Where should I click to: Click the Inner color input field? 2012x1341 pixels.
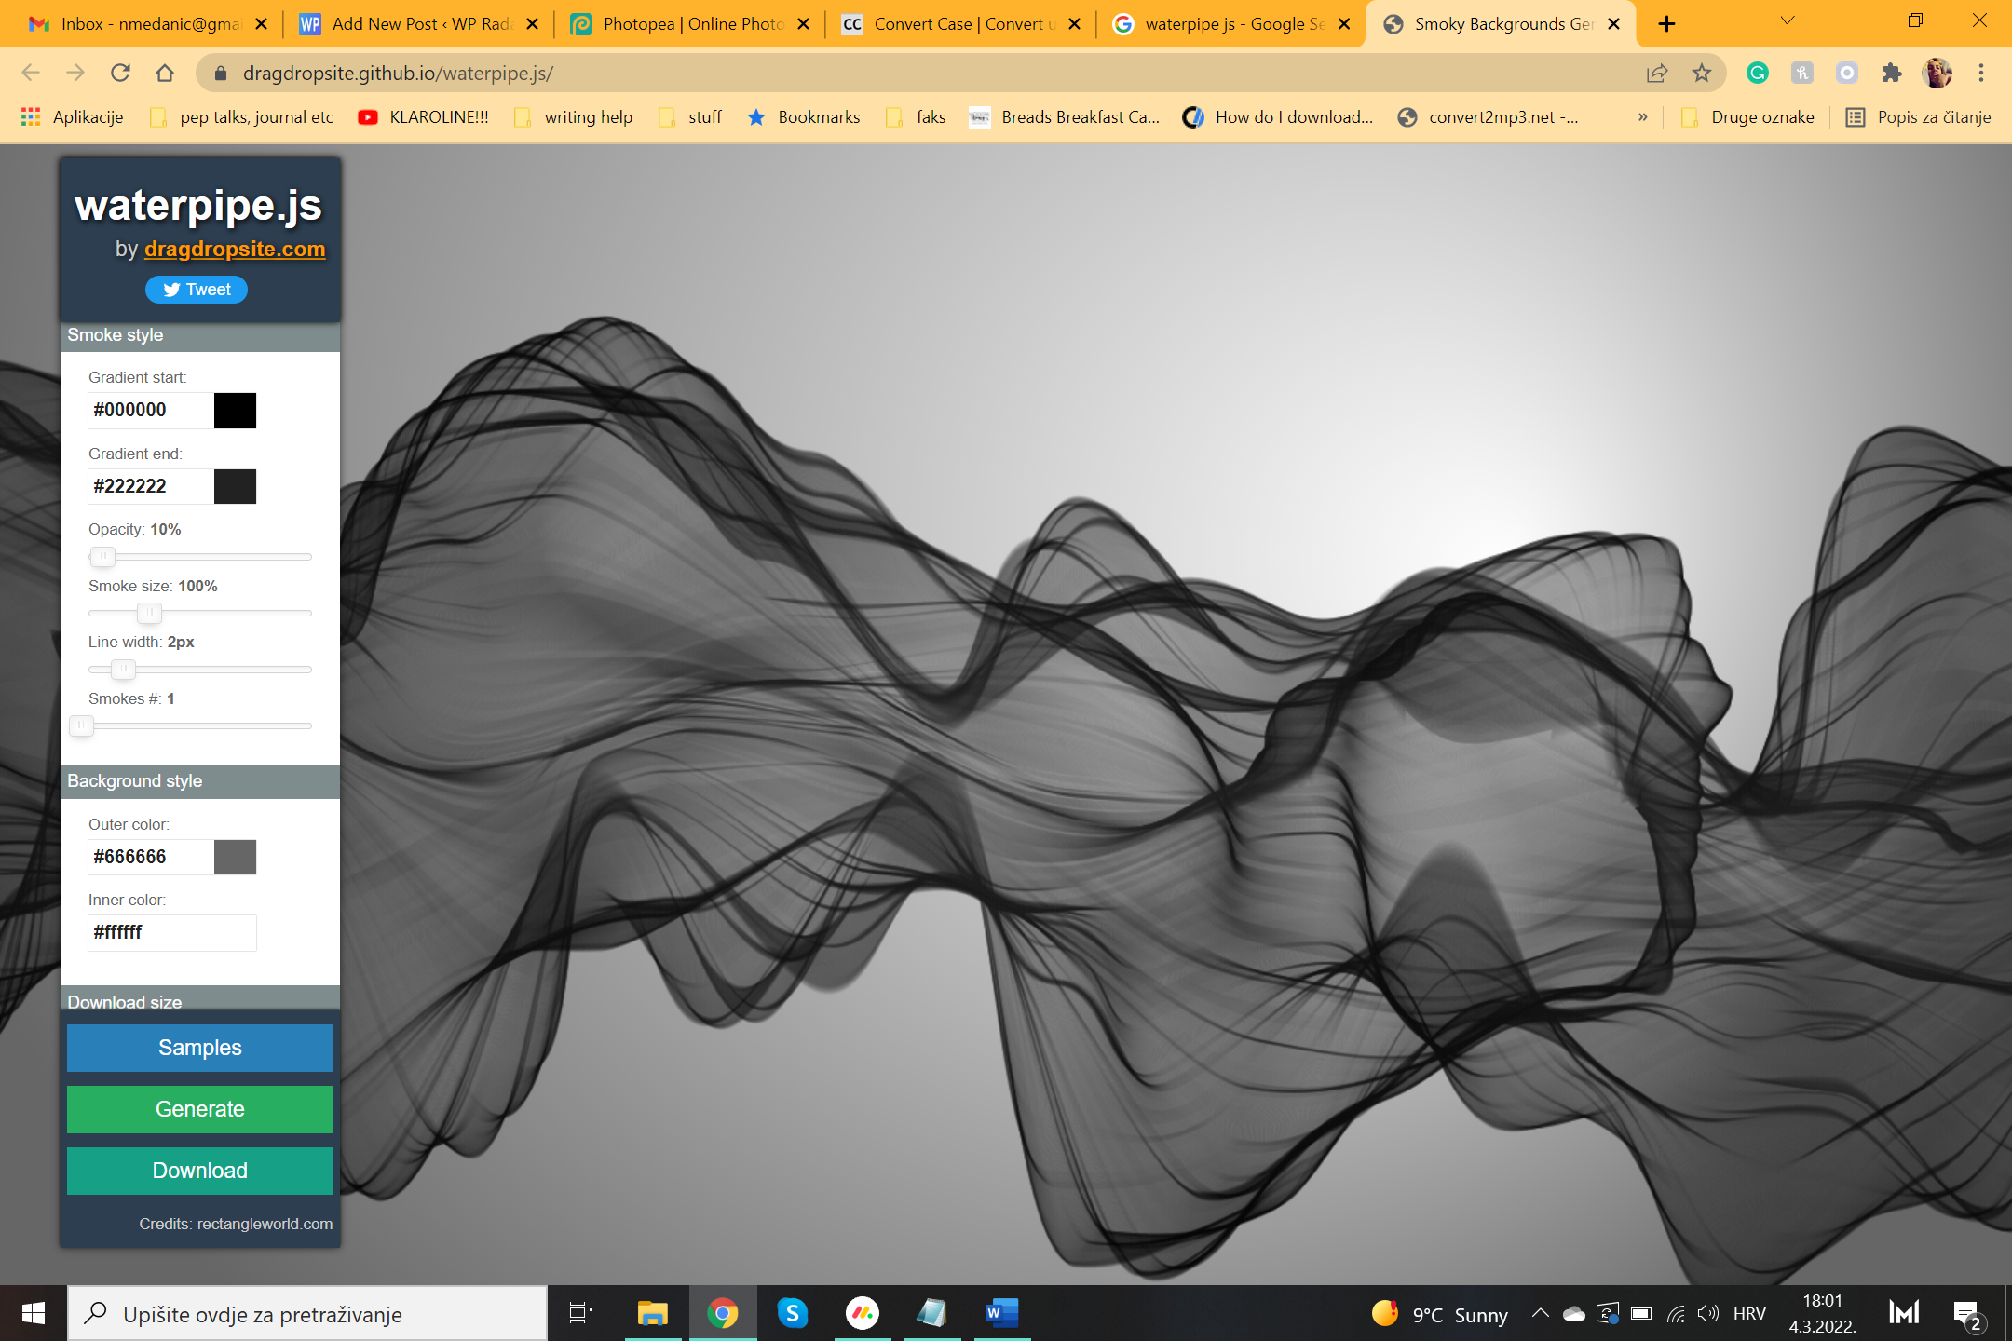[171, 932]
